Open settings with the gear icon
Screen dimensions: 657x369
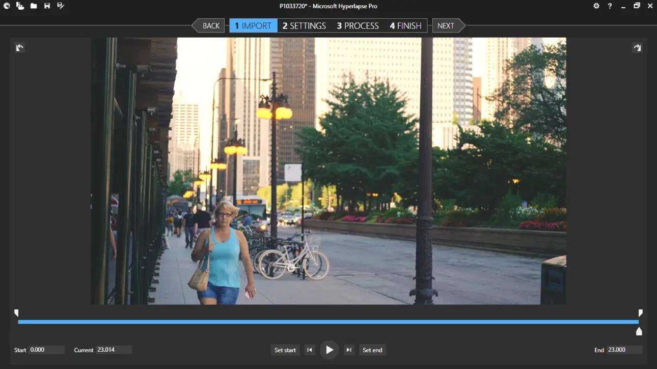[x=596, y=6]
